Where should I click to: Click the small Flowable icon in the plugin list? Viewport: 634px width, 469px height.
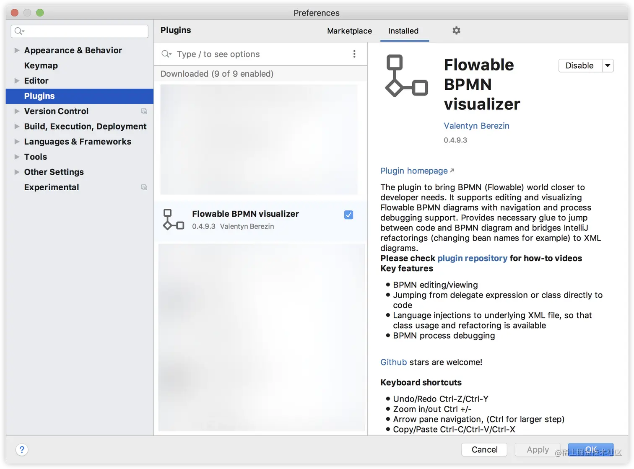point(173,219)
